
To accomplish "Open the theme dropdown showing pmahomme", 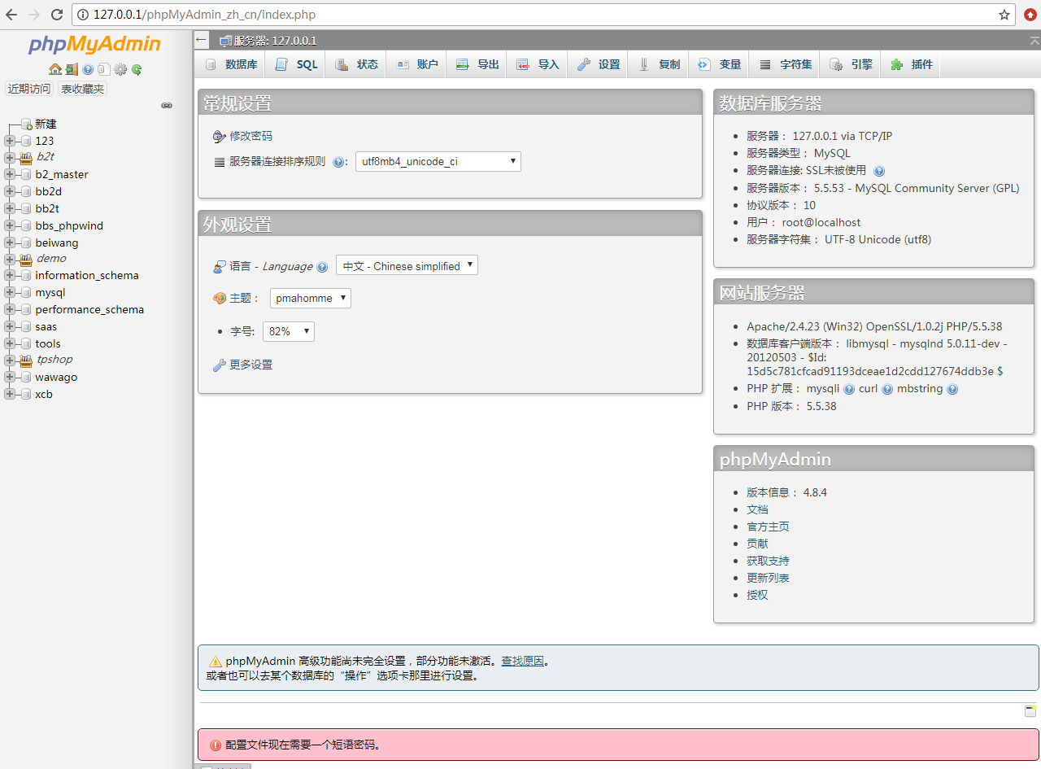I will [x=310, y=298].
